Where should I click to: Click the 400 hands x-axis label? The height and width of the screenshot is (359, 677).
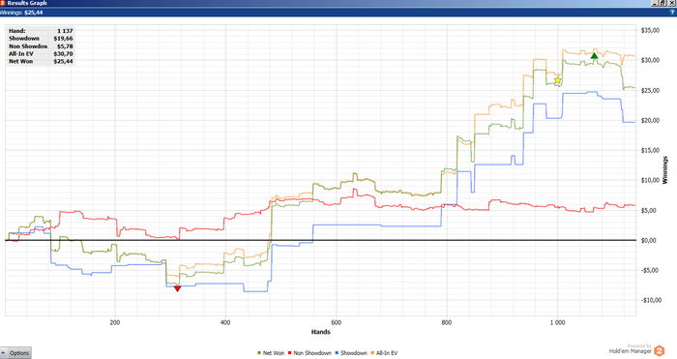(x=225, y=322)
